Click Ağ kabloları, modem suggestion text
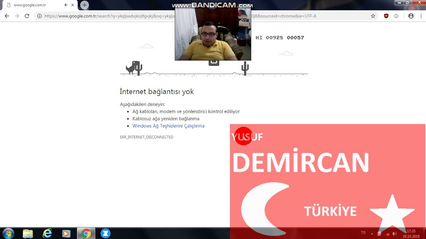The height and width of the screenshot is (239, 426). [x=186, y=112]
